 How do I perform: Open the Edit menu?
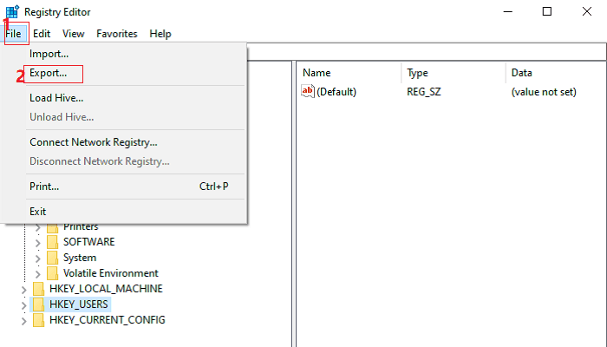[x=42, y=34]
